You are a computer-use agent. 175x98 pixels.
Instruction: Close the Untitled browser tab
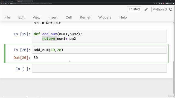point(32,1)
